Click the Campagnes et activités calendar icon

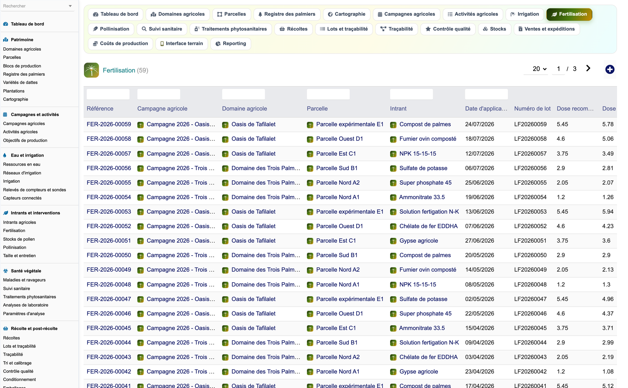[x=5, y=115]
